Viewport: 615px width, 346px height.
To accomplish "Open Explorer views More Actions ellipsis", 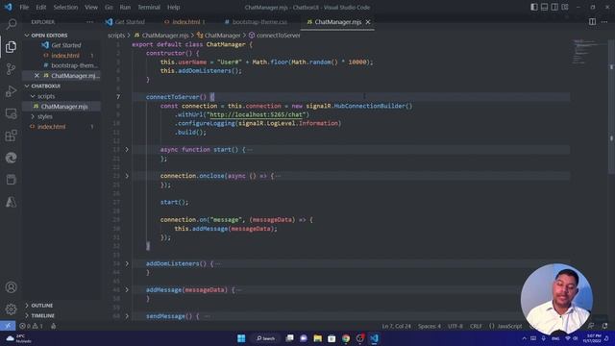I will pyautogui.click(x=89, y=22).
